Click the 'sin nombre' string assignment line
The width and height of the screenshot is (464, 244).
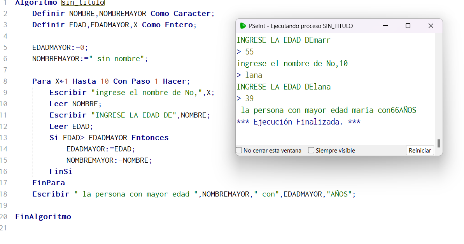[x=90, y=59]
